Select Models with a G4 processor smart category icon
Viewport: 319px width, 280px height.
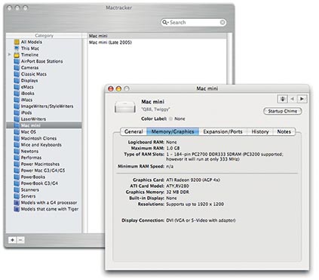pos(17,203)
